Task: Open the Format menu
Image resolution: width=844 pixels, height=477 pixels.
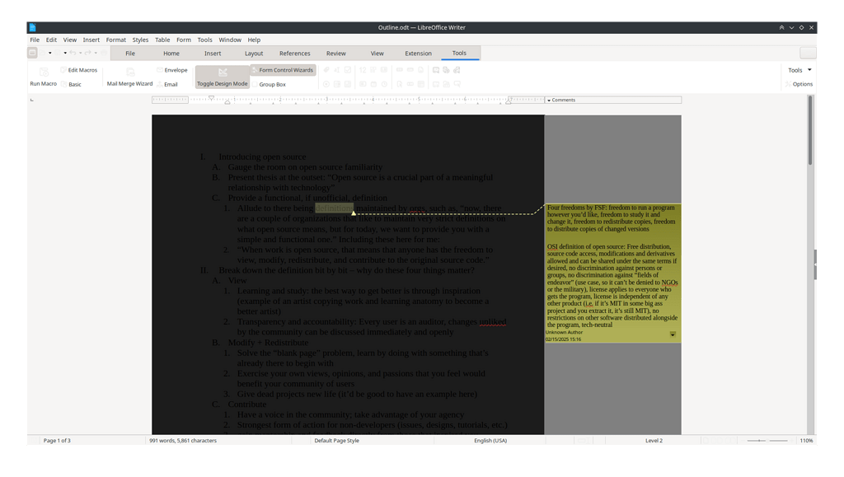Action: point(115,39)
